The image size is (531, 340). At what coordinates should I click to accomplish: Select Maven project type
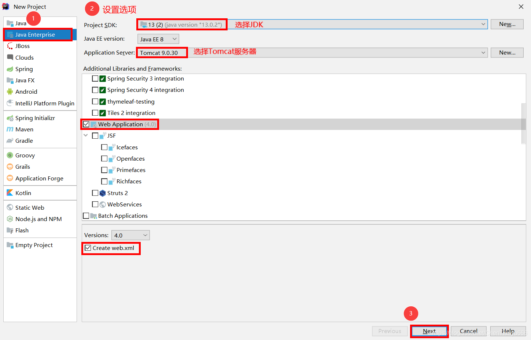[40, 130]
